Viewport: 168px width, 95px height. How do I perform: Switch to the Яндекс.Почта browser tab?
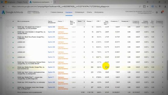pyautogui.click(x=16, y=2)
